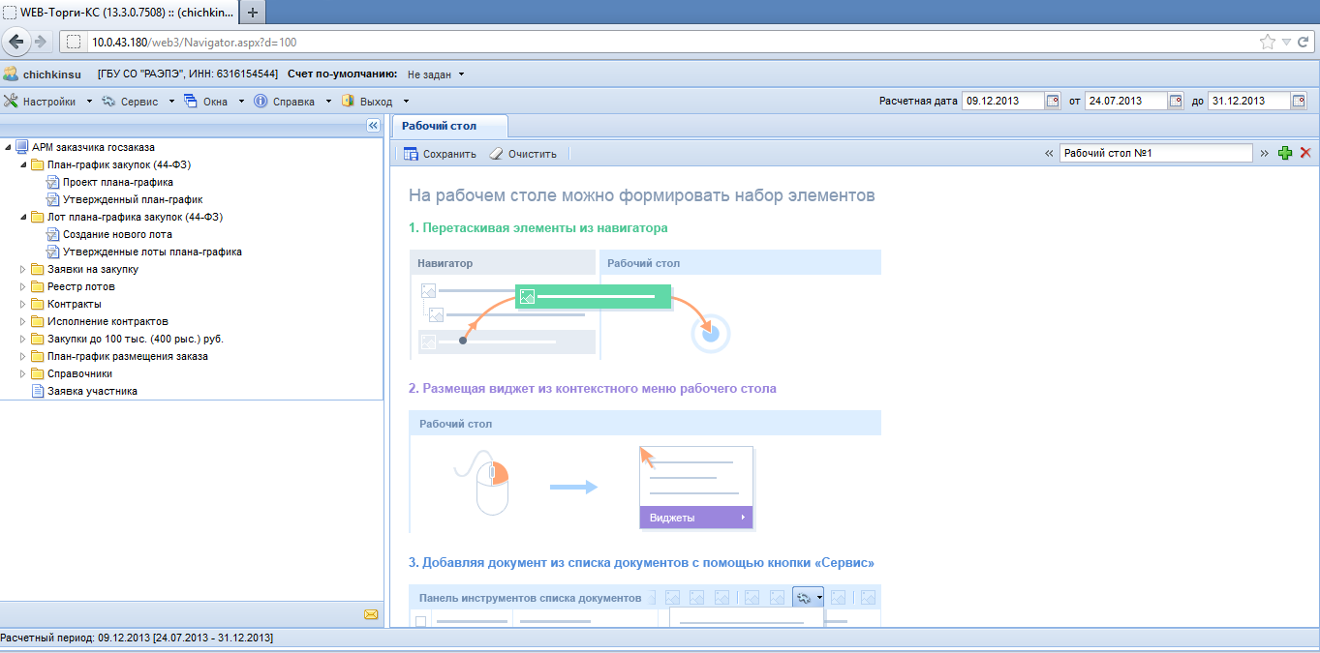This screenshot has width=1320, height=653.
Task: Go to the next desktop with » arrow
Action: (1264, 153)
